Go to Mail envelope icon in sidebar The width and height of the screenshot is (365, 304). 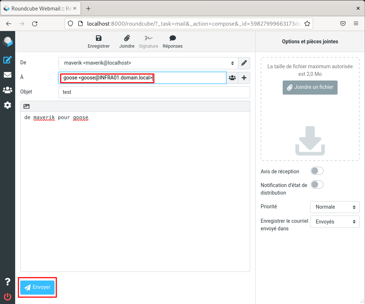[8, 75]
